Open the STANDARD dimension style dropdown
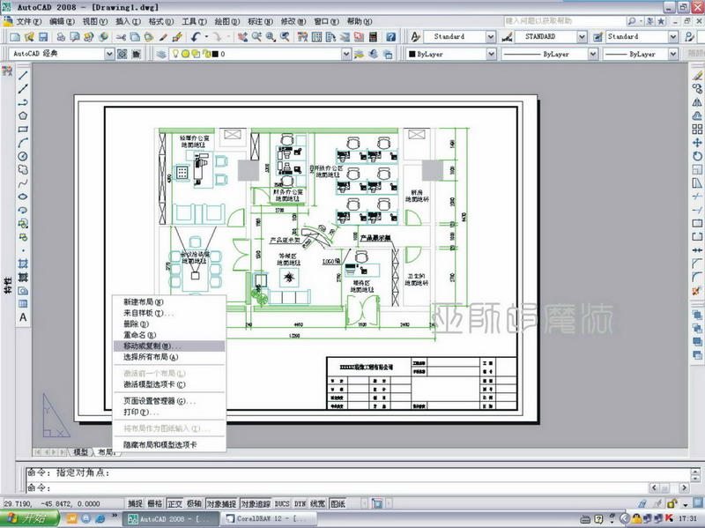705x528 pixels. click(582, 37)
